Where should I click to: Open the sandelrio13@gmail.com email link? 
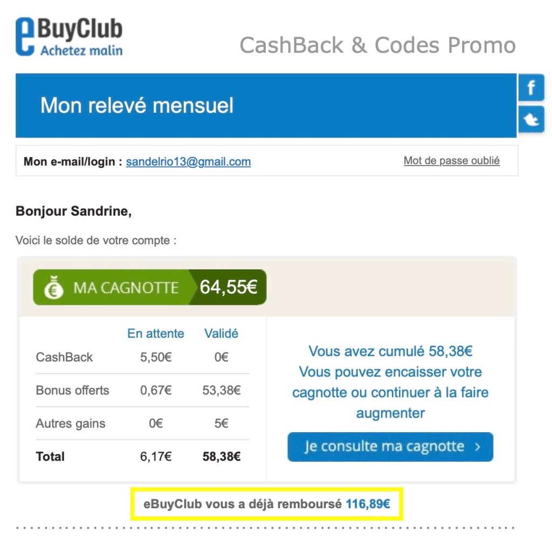tap(188, 161)
